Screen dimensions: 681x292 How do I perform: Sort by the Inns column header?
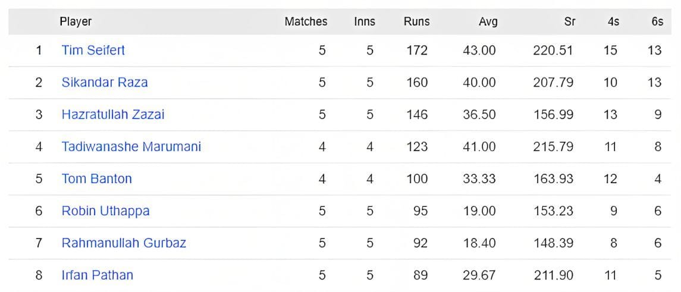pos(364,22)
